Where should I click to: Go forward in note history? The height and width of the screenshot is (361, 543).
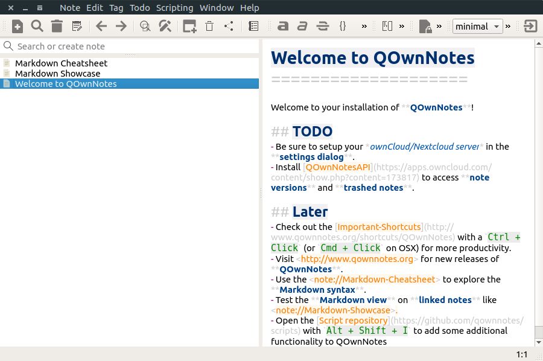tap(121, 27)
